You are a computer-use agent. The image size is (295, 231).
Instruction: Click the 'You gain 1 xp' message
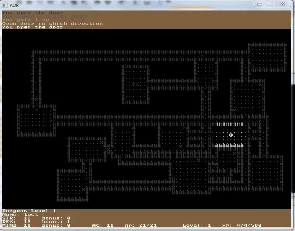[26, 20]
